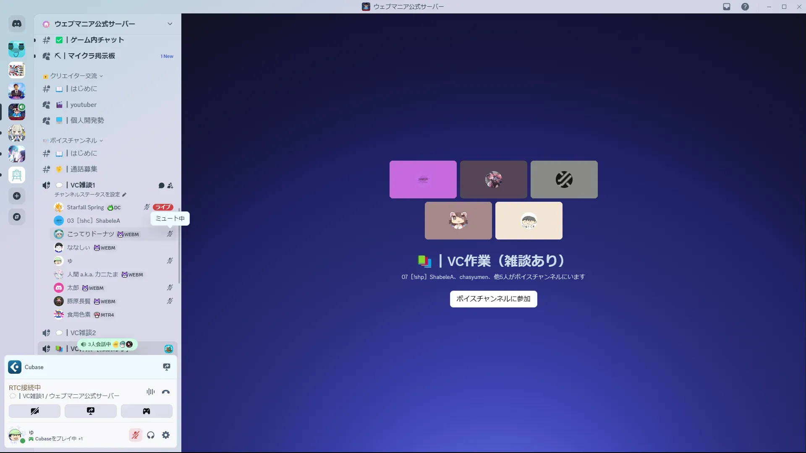Open the ウェブマニア公式サーバー server dropdown menu
Image resolution: width=806 pixels, height=453 pixels.
(x=170, y=24)
